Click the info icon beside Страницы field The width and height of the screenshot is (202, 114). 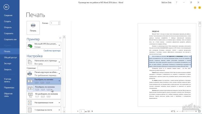(60, 68)
